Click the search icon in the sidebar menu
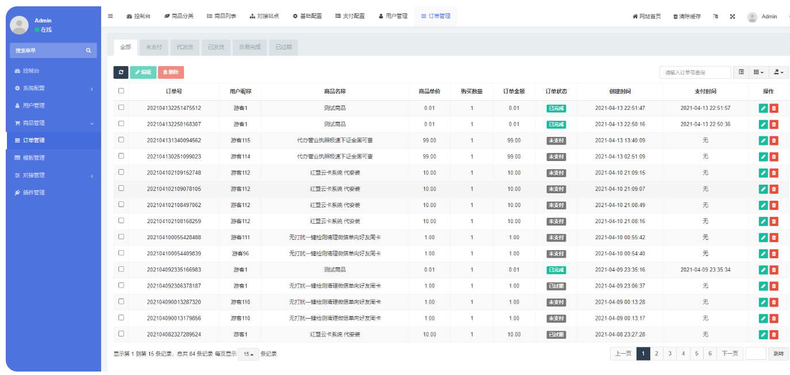The height and width of the screenshot is (375, 790). click(x=89, y=51)
